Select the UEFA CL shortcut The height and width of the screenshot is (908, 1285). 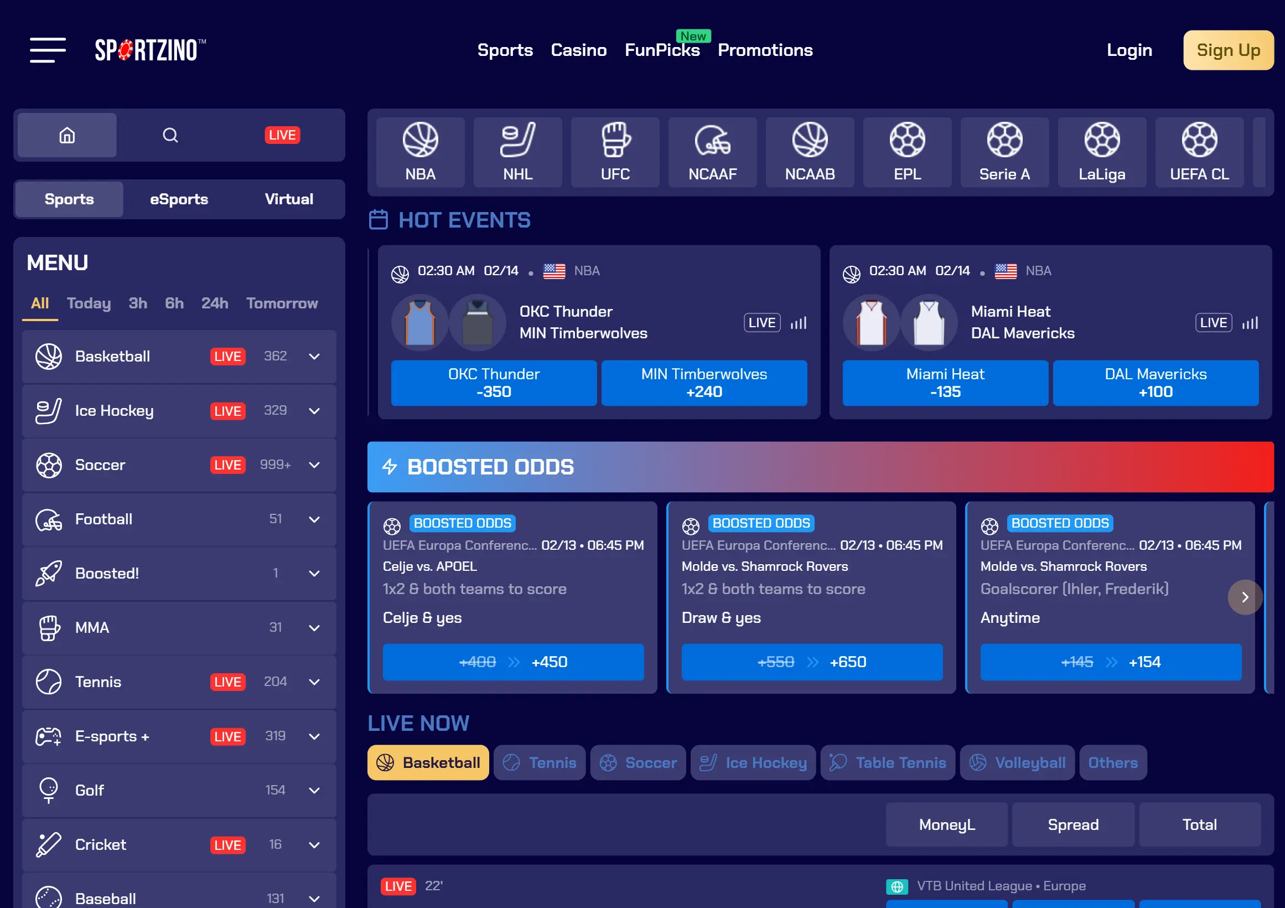point(1199,152)
